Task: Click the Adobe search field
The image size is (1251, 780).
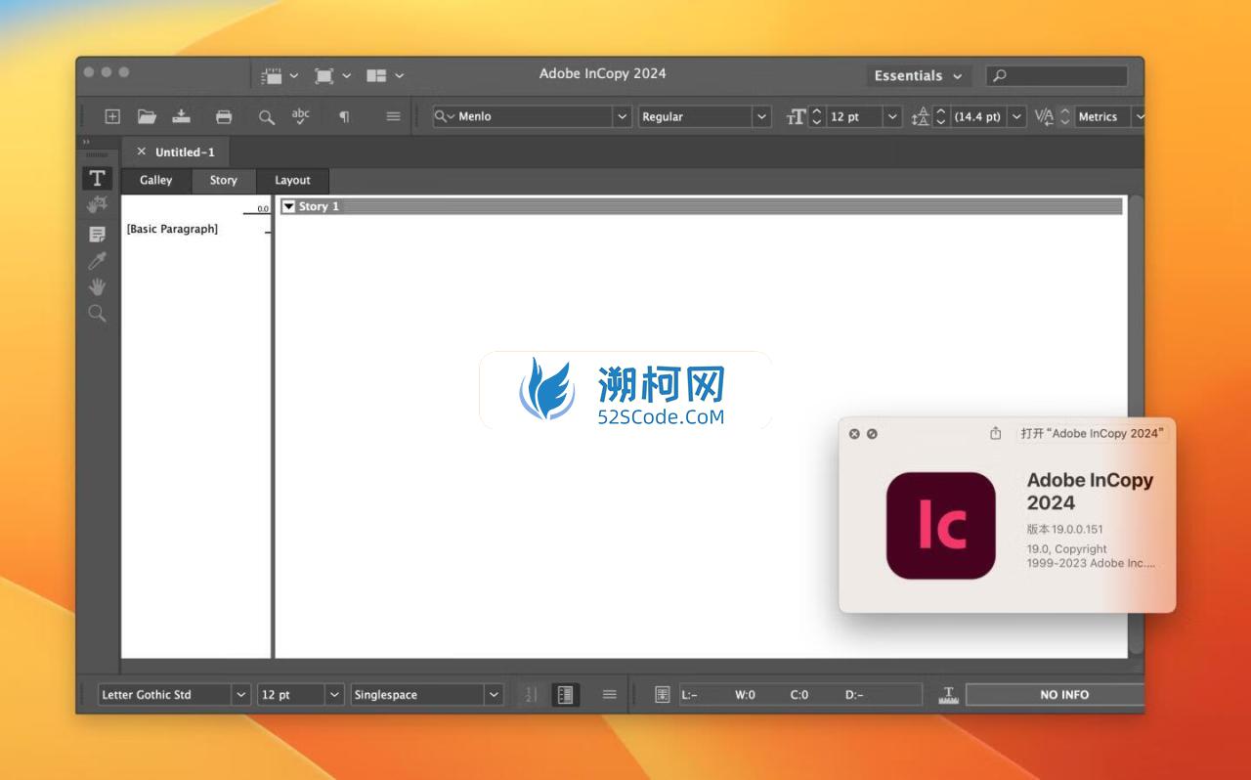Action: [x=1057, y=75]
